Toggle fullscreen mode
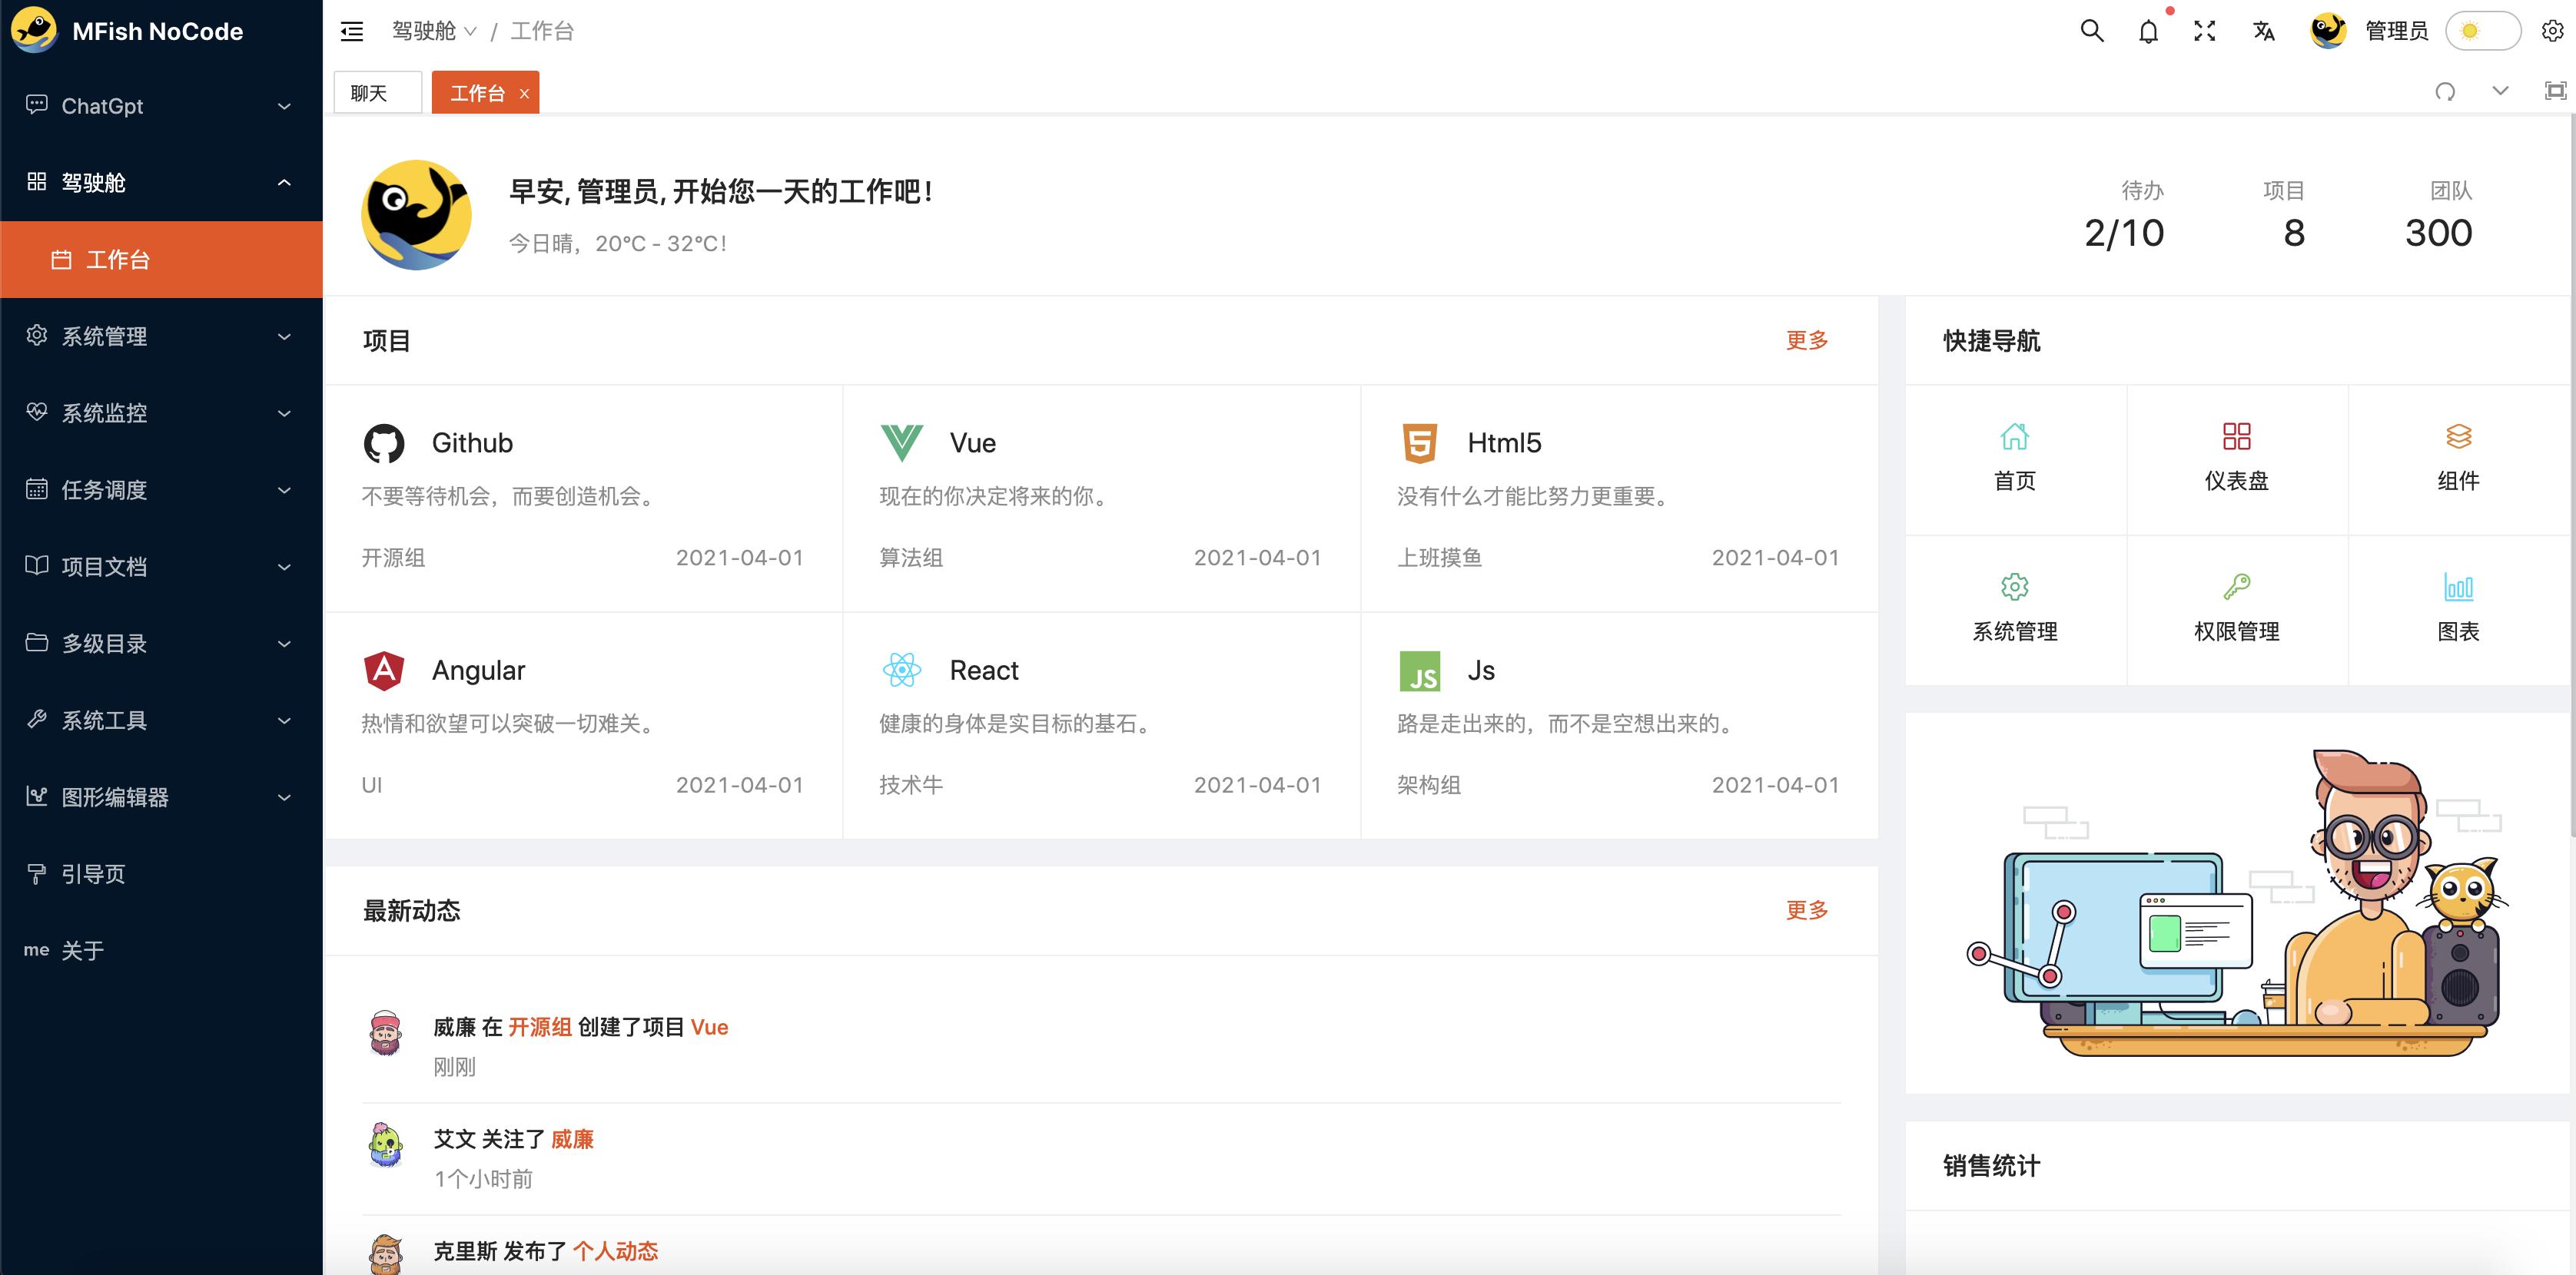The height and width of the screenshot is (1275, 2576). [2205, 31]
